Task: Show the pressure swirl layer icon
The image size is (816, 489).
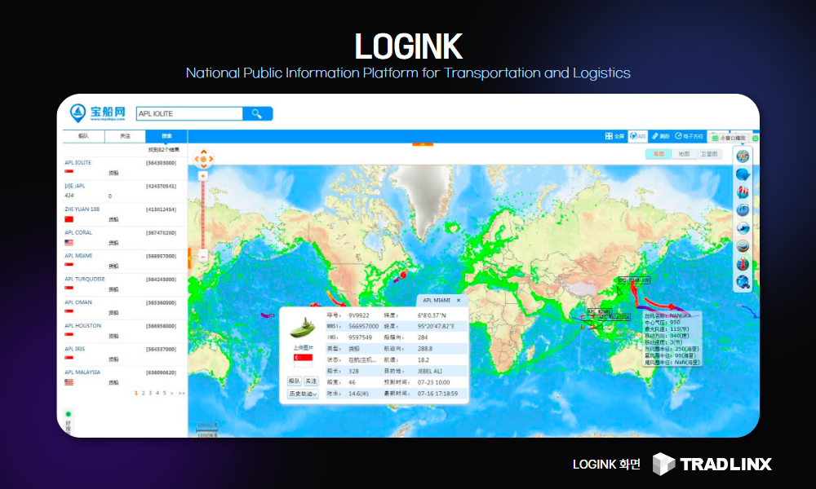Action: [x=743, y=246]
